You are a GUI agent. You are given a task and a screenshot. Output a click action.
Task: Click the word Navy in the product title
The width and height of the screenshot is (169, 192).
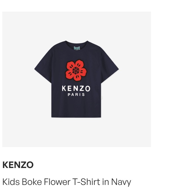tap(121, 182)
